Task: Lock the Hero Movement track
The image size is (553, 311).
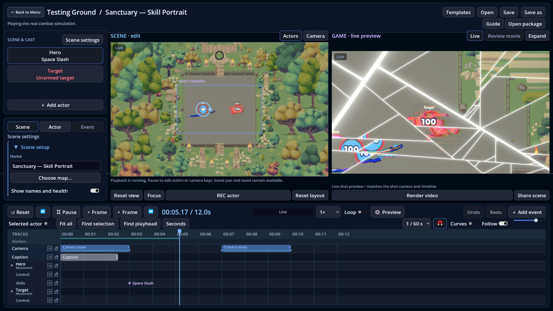Action: point(56,266)
